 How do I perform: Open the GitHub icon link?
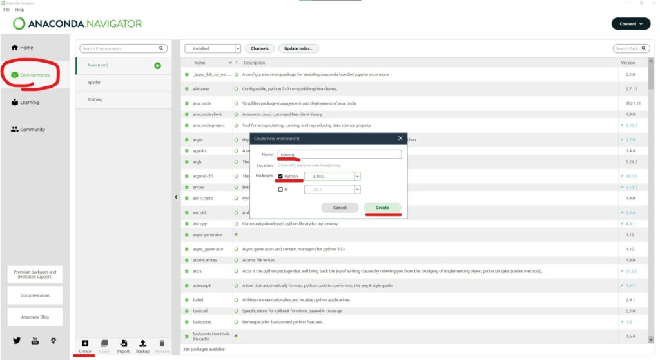[53, 341]
